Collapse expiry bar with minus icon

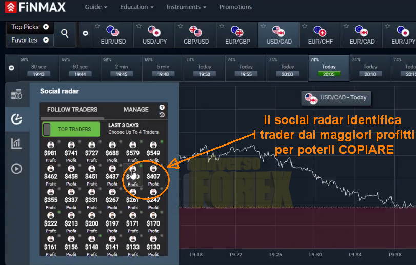click(11, 68)
